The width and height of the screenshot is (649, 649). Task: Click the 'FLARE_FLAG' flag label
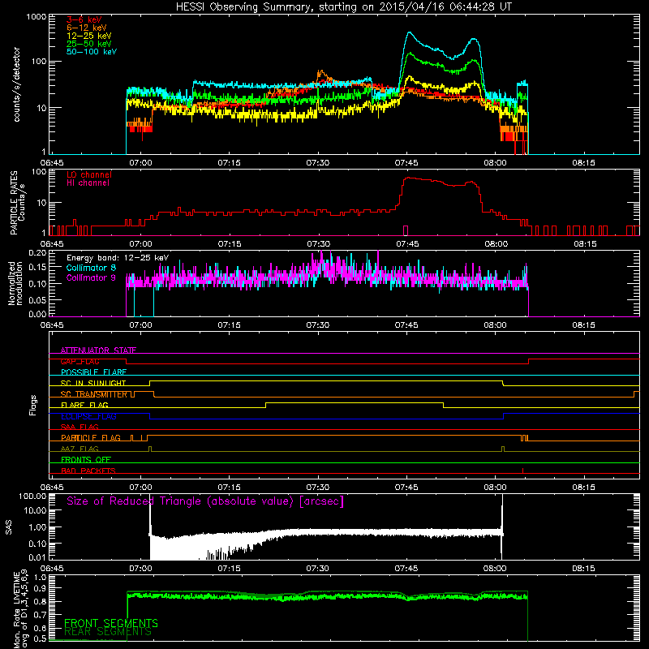click(x=84, y=405)
